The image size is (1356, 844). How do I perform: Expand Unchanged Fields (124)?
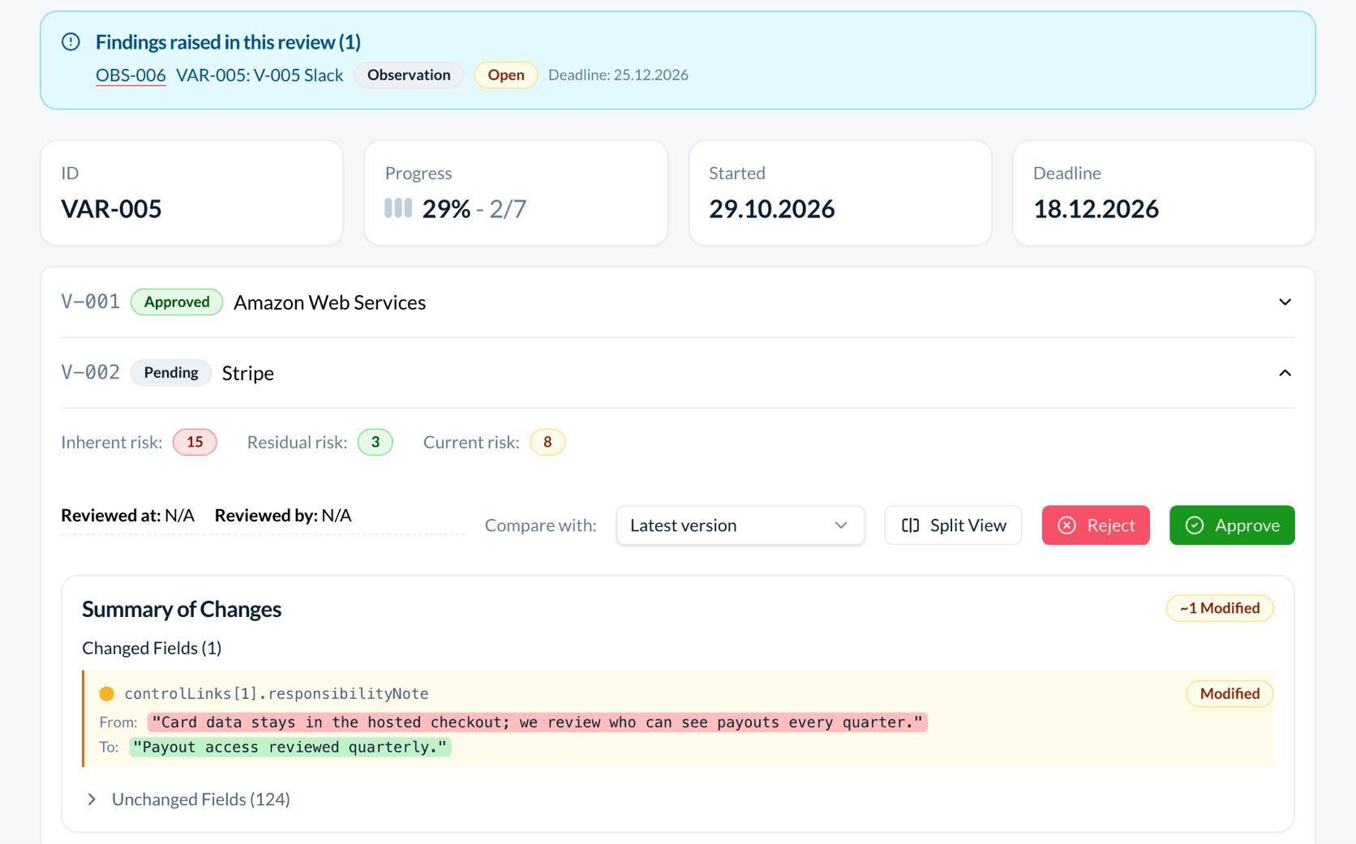[x=188, y=799]
